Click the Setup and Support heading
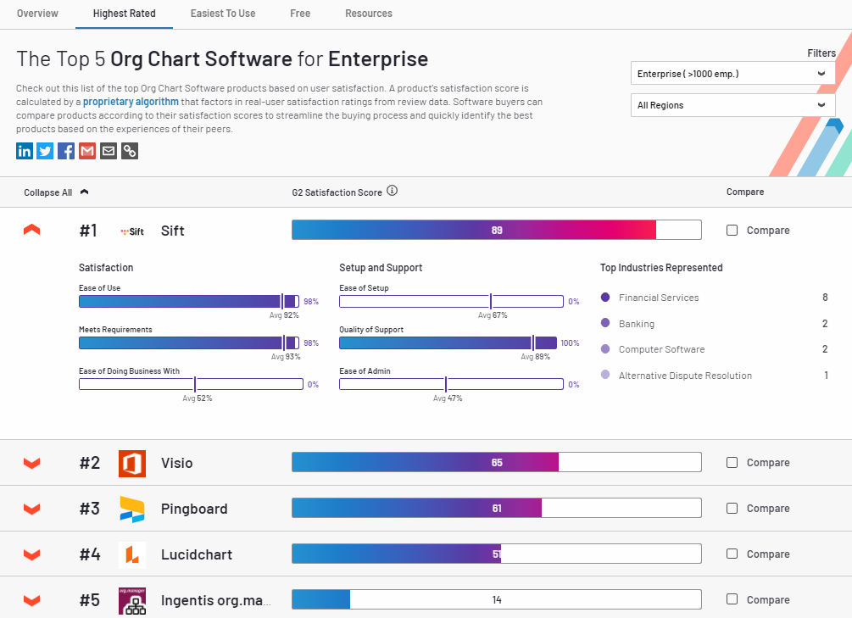The height and width of the screenshot is (618, 852). click(x=381, y=267)
